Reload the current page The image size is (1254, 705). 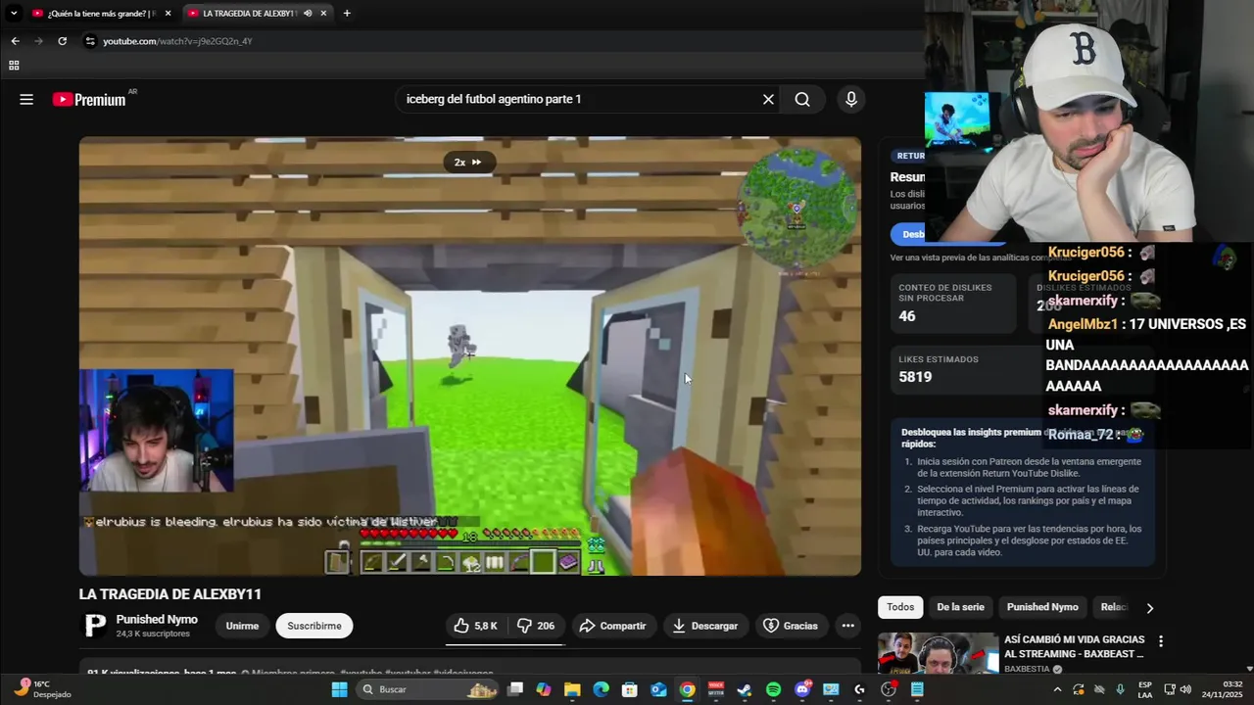click(62, 41)
